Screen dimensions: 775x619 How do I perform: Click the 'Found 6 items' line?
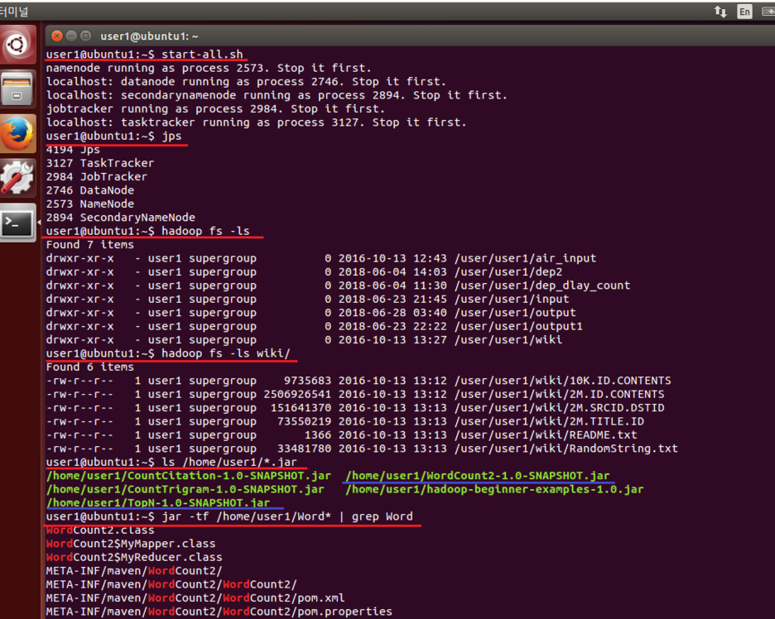pyautogui.click(x=90, y=367)
